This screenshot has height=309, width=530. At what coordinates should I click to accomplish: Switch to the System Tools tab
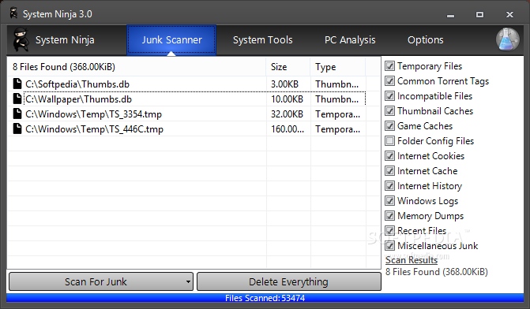(x=263, y=39)
